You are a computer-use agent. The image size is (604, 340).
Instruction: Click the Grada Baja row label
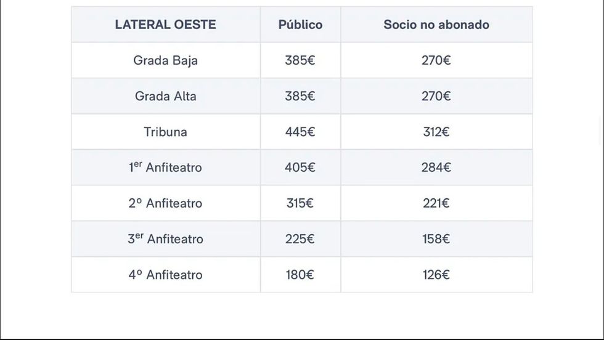tap(165, 60)
